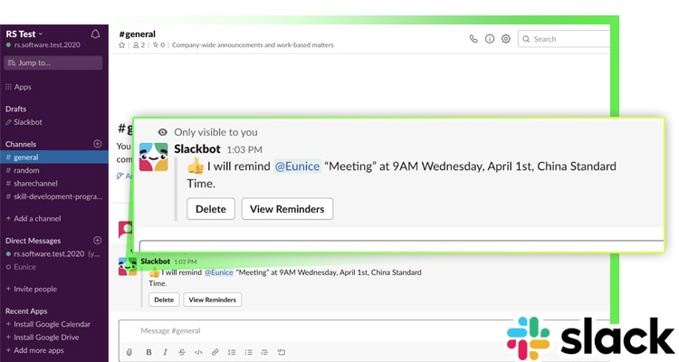
Task: Toggle ordered list formatting
Action: pos(232,352)
